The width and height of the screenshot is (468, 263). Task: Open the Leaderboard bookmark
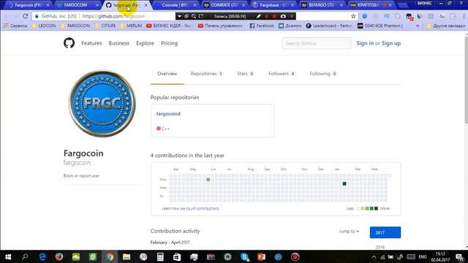(x=328, y=26)
